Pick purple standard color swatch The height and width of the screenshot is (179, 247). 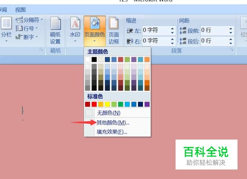coord(147,104)
